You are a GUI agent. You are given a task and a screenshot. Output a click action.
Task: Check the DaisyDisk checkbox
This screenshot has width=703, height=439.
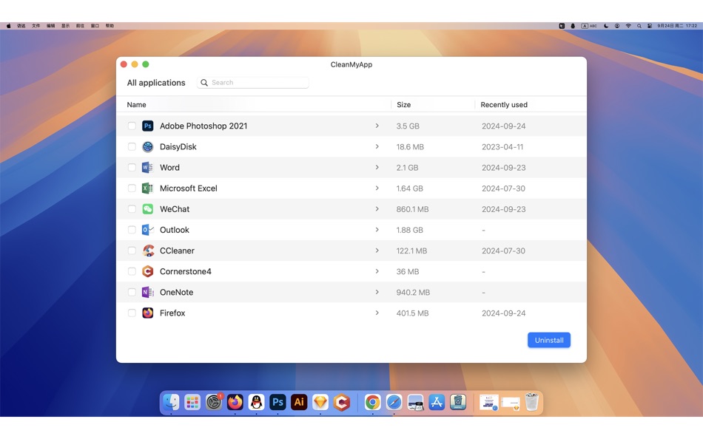pos(132,147)
